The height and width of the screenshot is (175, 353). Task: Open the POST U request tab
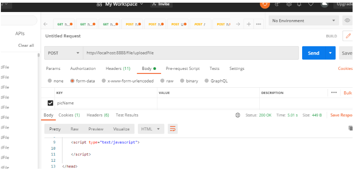[x=178, y=24]
